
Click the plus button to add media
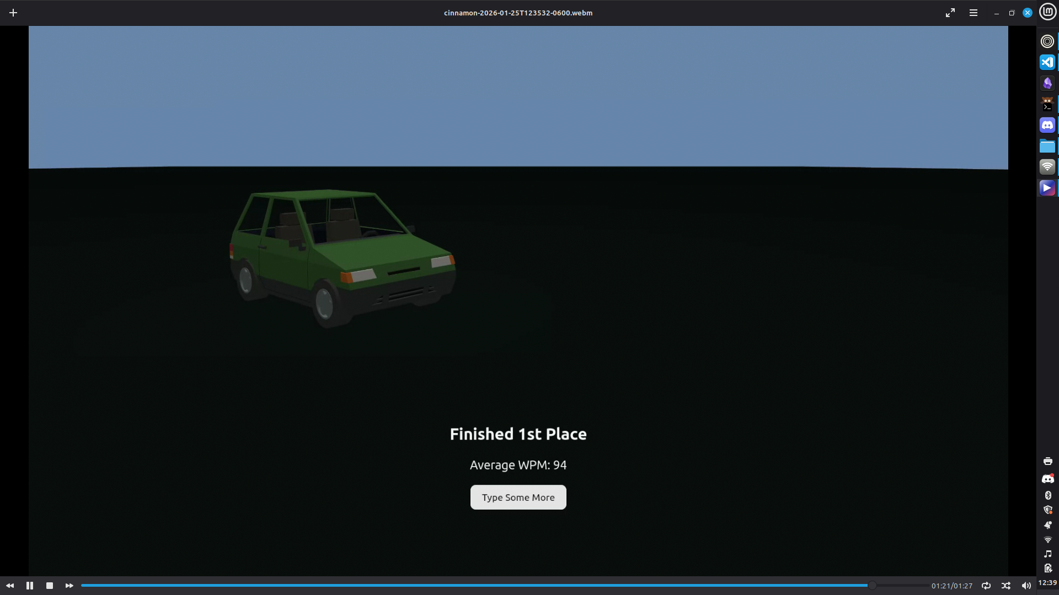point(13,13)
